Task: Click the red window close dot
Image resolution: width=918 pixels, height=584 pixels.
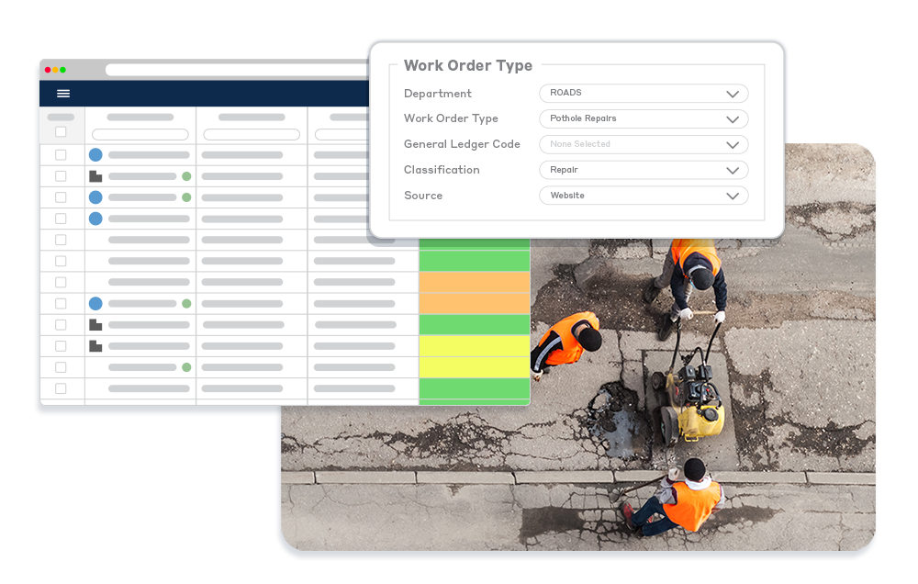Action: 48,70
